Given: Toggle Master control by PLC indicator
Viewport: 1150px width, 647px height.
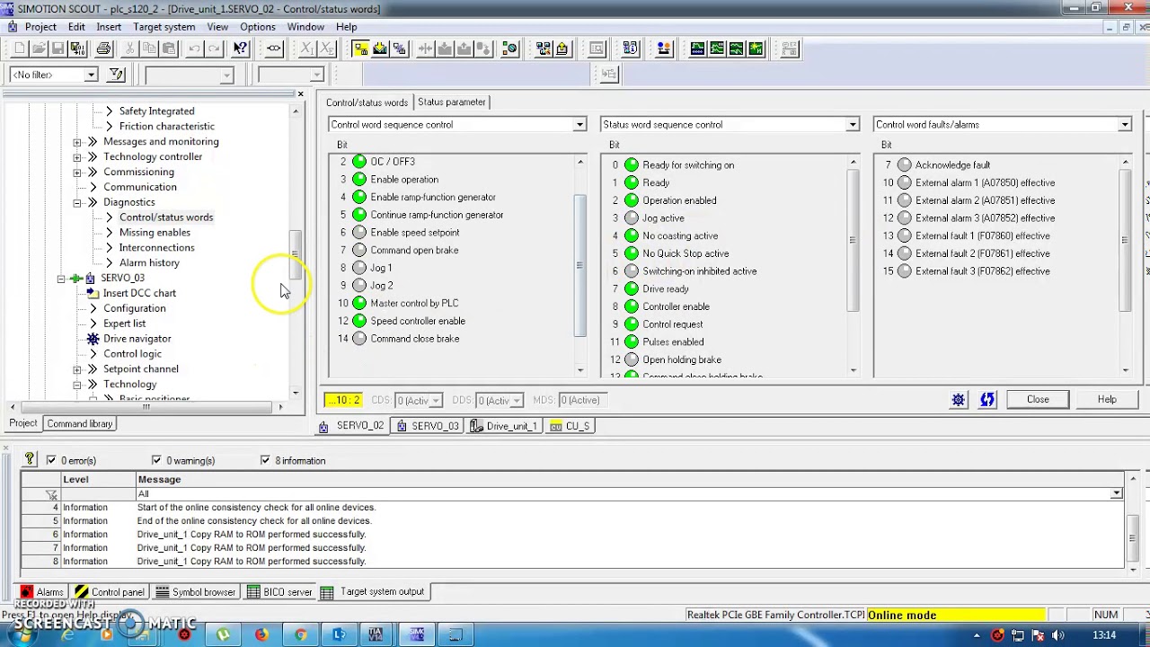Looking at the screenshot, I should point(359,303).
